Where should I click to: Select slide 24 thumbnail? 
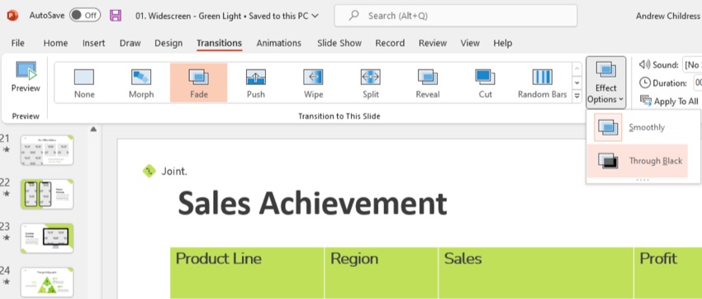coord(46,282)
